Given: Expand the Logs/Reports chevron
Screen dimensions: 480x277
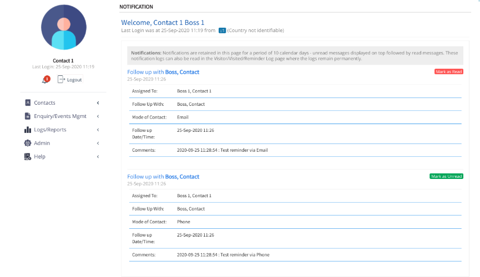Looking at the screenshot, I should tap(98, 130).
